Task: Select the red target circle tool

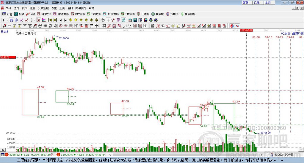Action: click(61, 26)
